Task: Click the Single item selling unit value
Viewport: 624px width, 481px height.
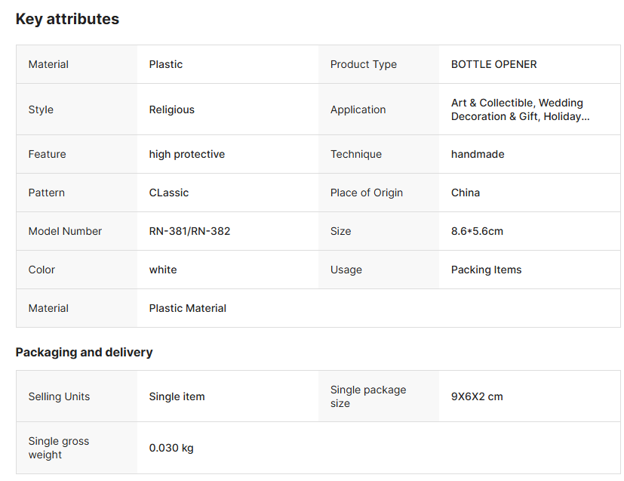Action: coord(177,396)
